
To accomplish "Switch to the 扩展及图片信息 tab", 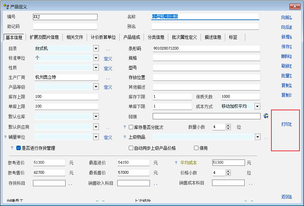I will pyautogui.click(x=44, y=37).
